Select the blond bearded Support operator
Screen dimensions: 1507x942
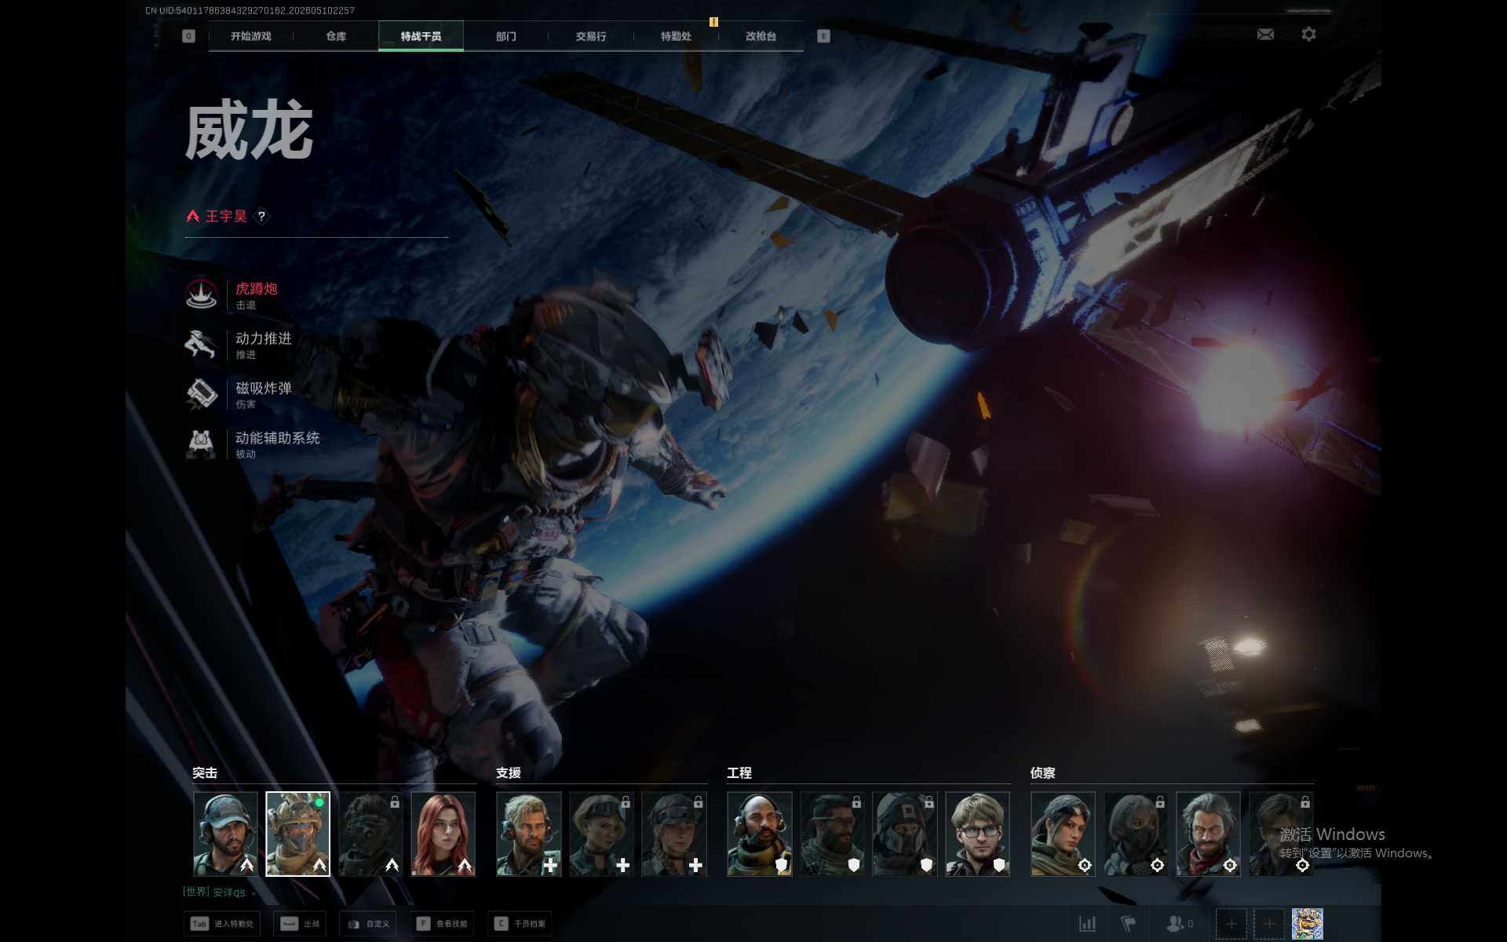pos(529,834)
